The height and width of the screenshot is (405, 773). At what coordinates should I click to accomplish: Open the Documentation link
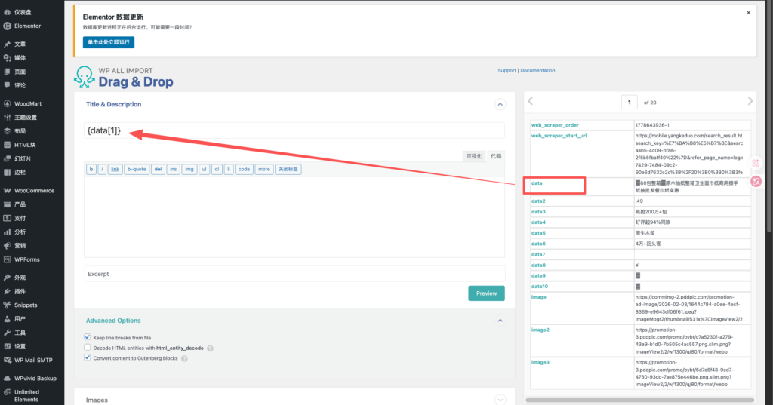click(x=537, y=70)
